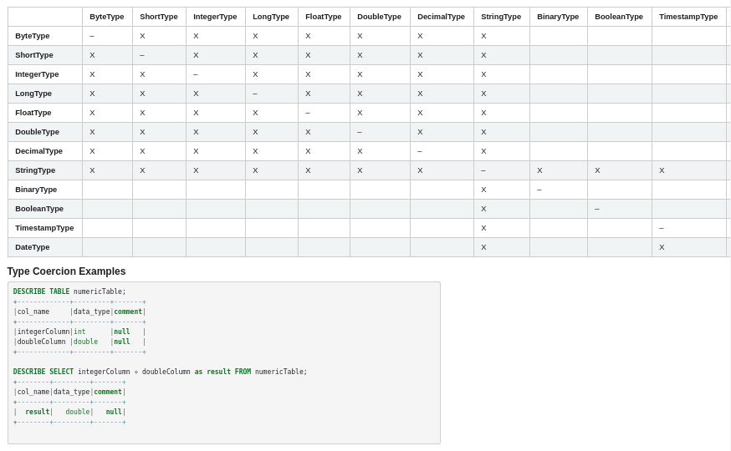Select the IntegerType row label

click(37, 74)
